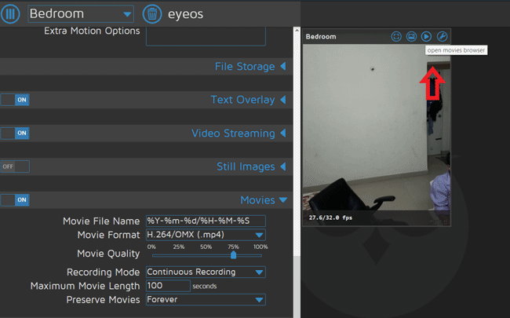Click the Movie Quality label
Viewport: 510px width, 318px height.
[108, 254]
